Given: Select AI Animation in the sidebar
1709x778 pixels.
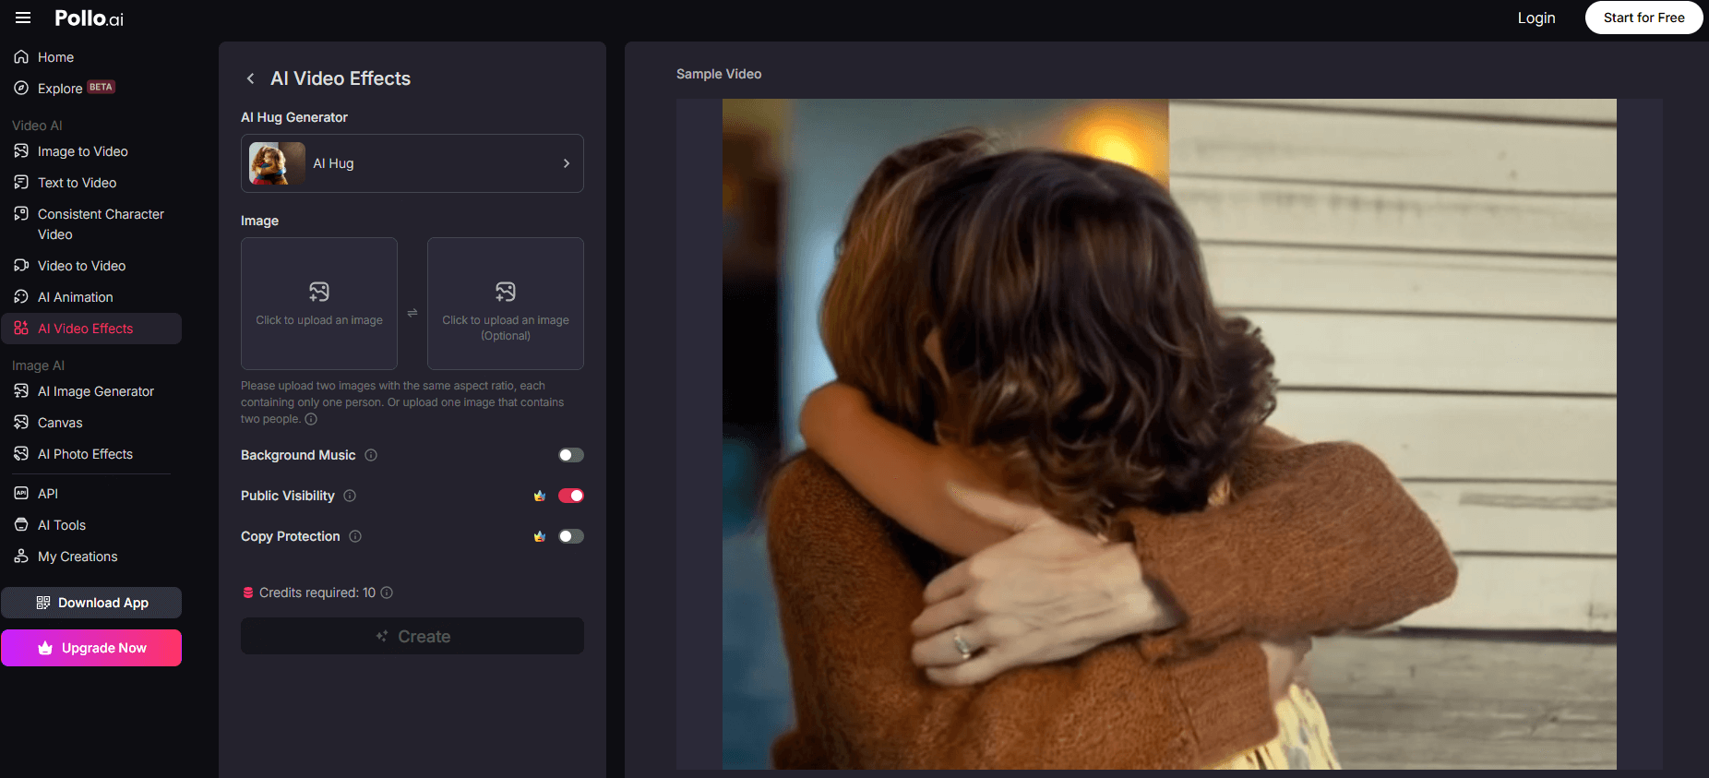Looking at the screenshot, I should tap(91, 296).
